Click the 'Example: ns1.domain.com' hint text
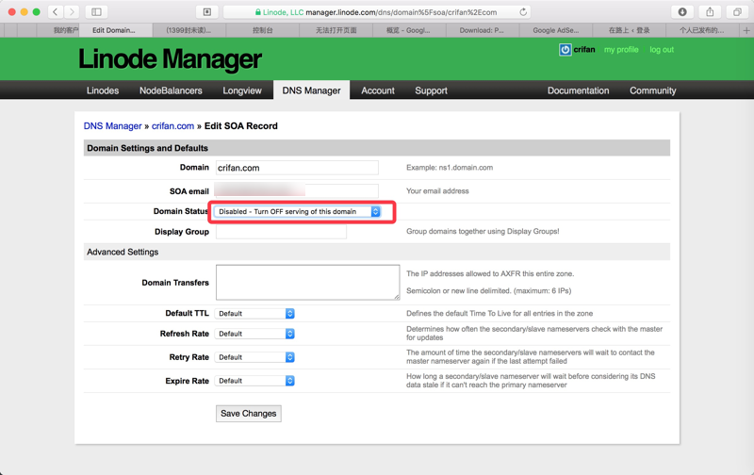 click(x=450, y=168)
